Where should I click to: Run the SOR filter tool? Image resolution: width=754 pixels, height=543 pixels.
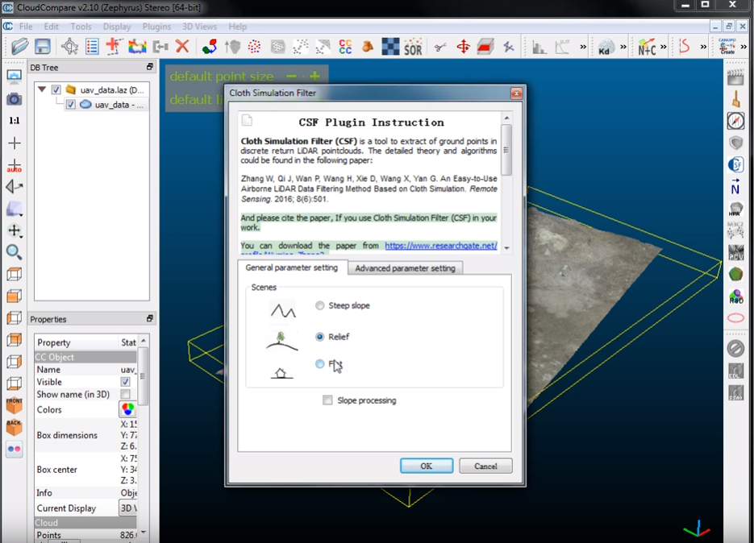point(413,47)
